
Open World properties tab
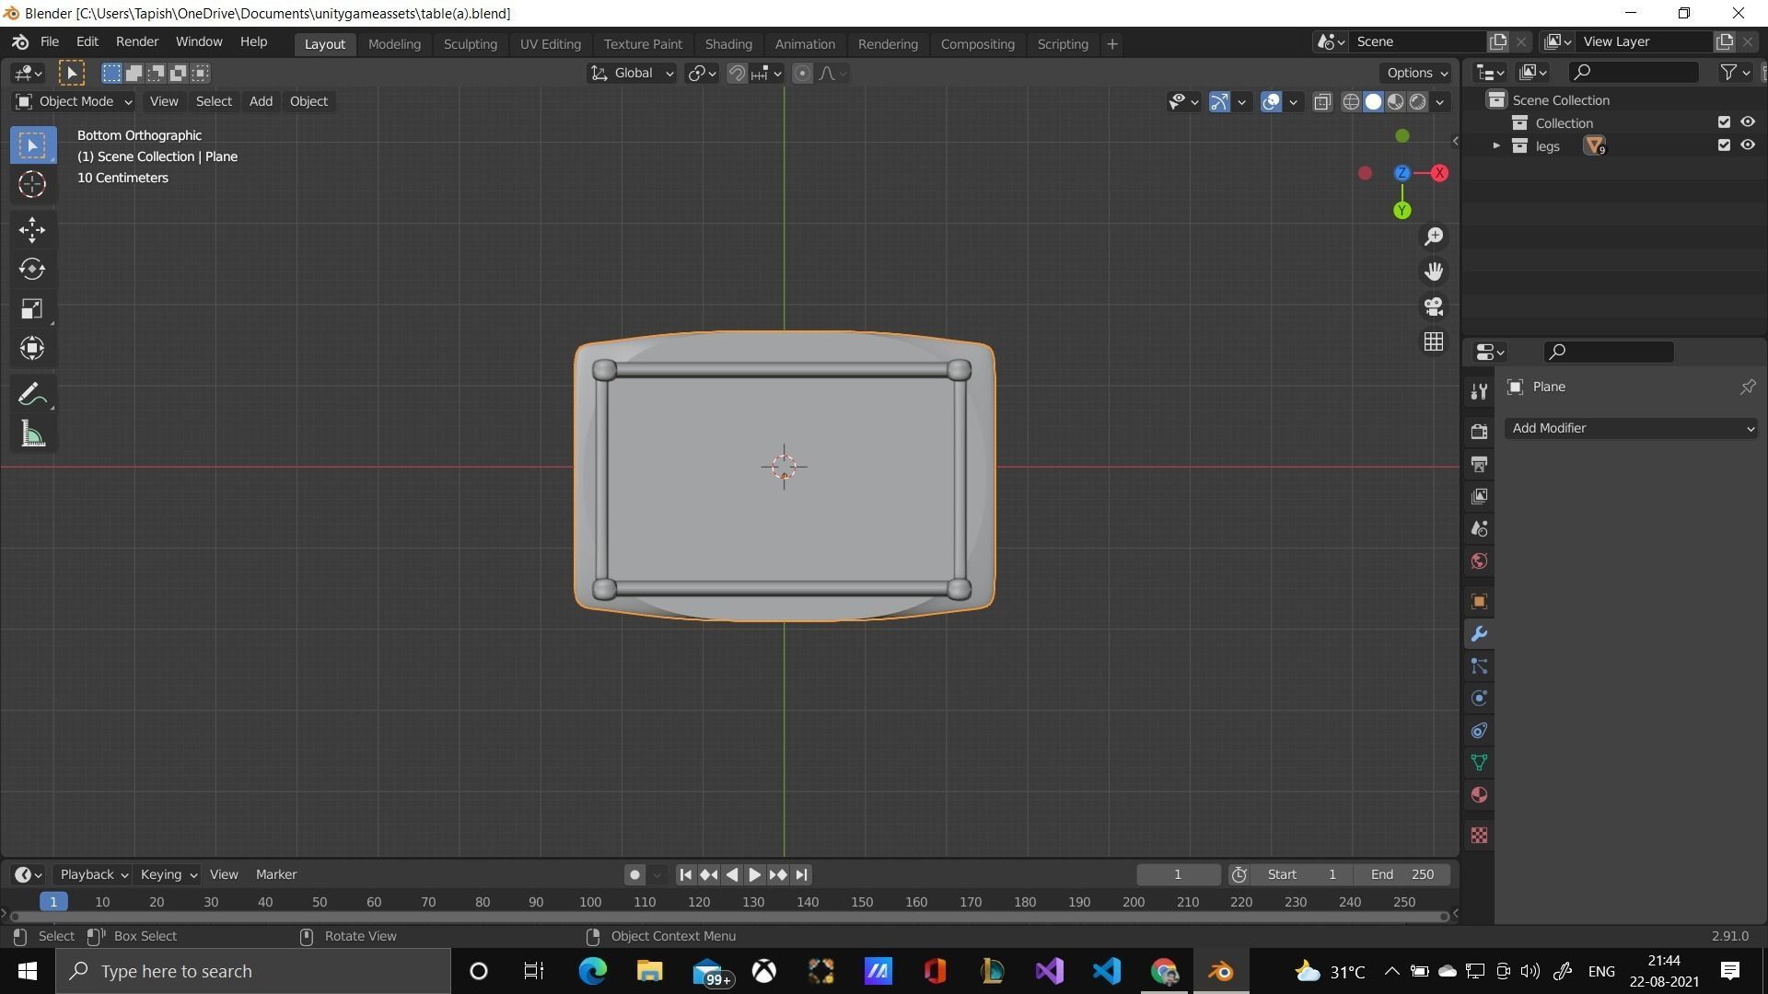1479,561
